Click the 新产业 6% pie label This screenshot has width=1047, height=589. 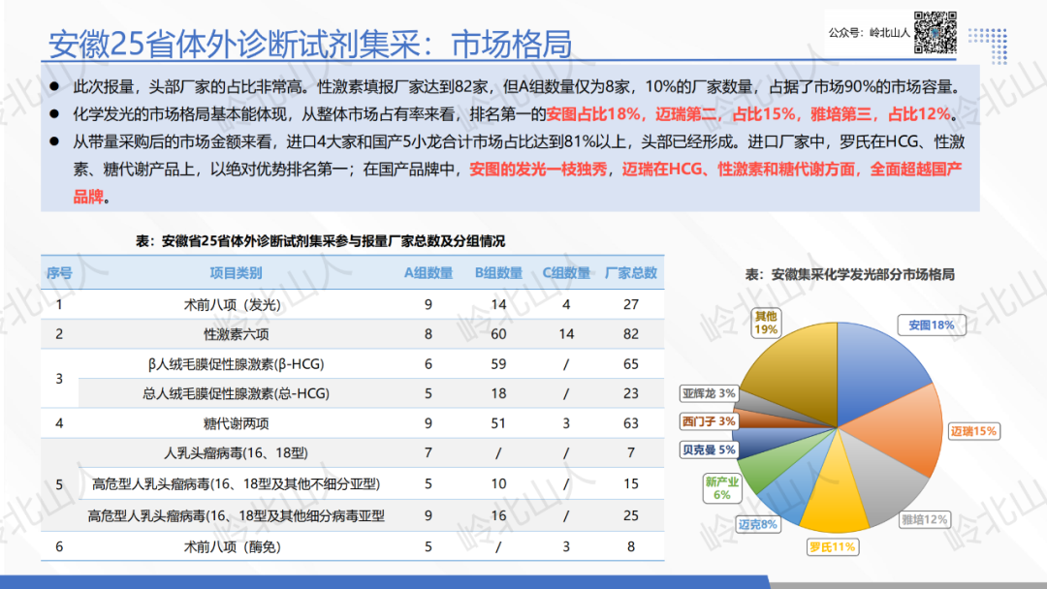pyautogui.click(x=722, y=488)
